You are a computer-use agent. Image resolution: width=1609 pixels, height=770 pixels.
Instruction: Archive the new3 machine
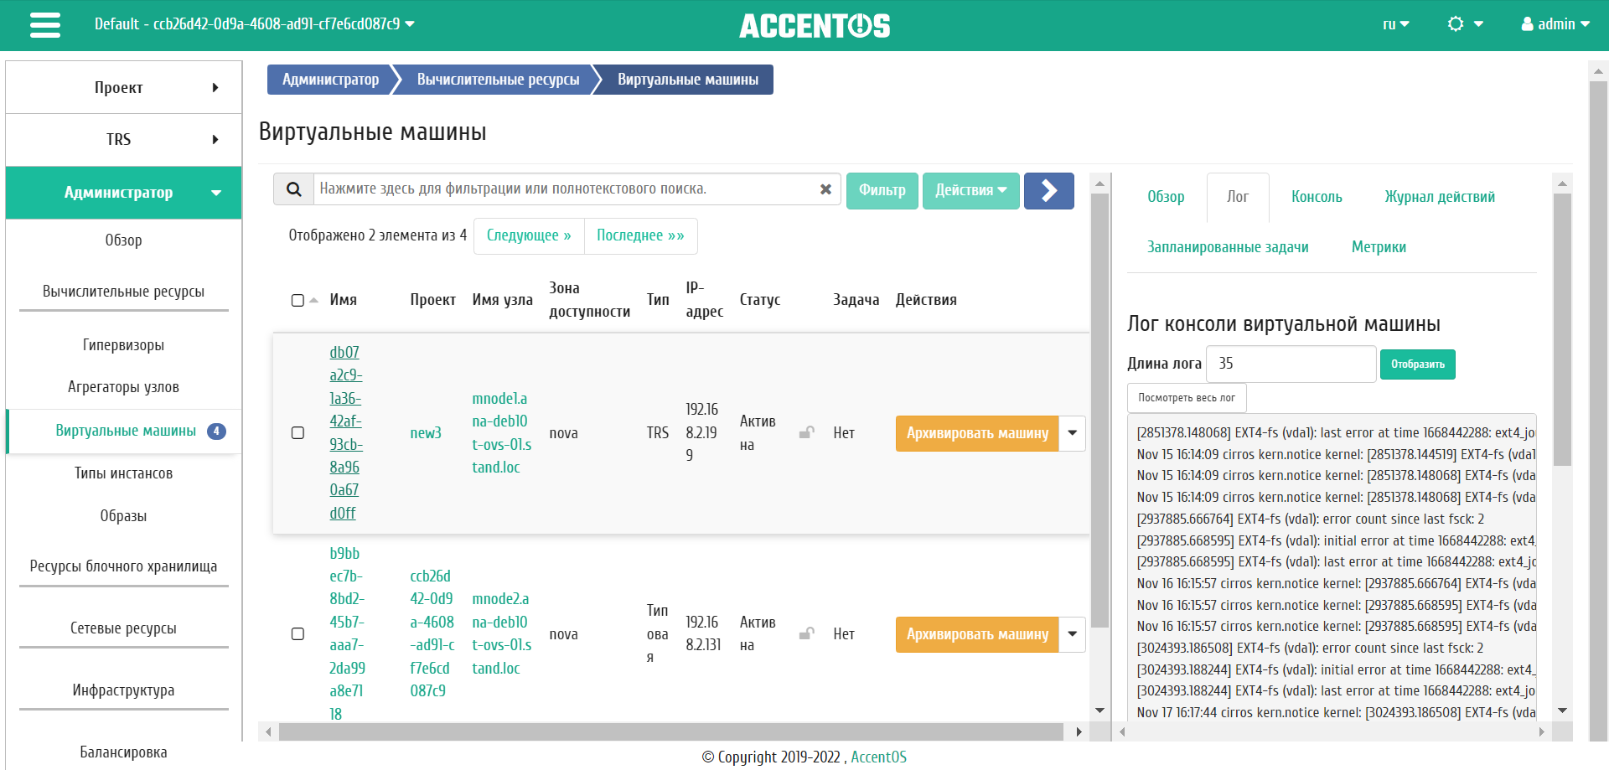point(977,433)
